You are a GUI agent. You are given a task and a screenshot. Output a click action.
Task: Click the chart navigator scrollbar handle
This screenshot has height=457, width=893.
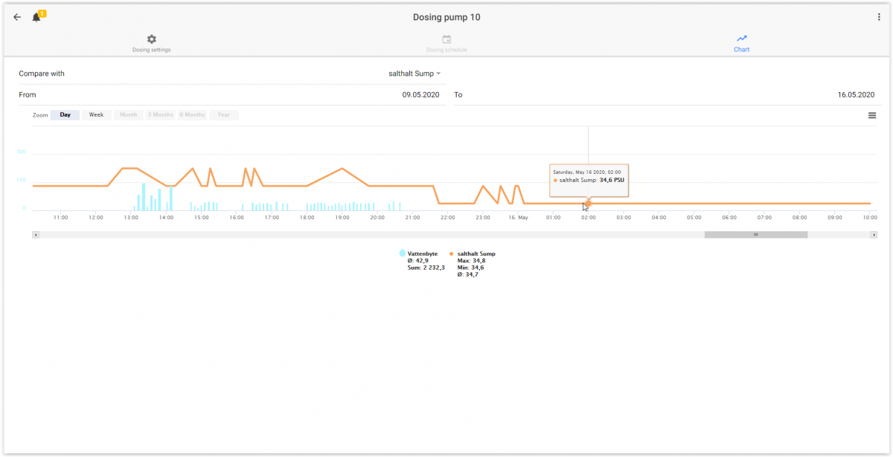point(755,235)
